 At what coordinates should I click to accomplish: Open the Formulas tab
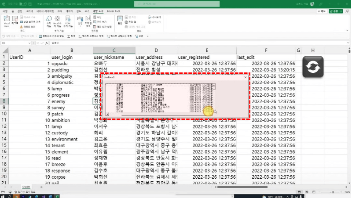pos(60,11)
